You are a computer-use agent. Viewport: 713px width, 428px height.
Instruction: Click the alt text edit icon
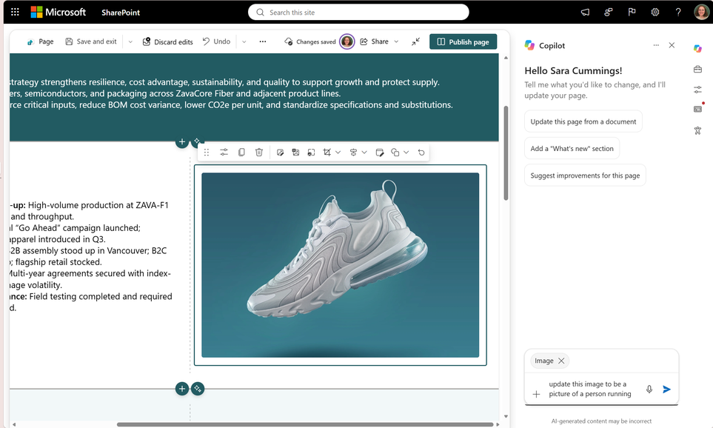380,153
